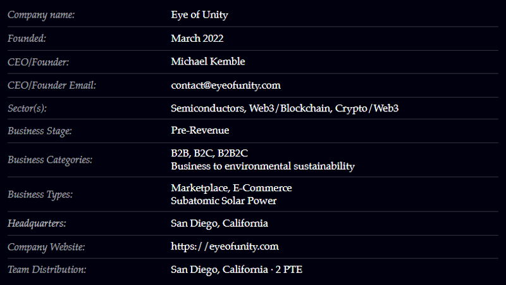Select the March 2022 founded date
The height and width of the screenshot is (285, 506).
pyautogui.click(x=197, y=38)
